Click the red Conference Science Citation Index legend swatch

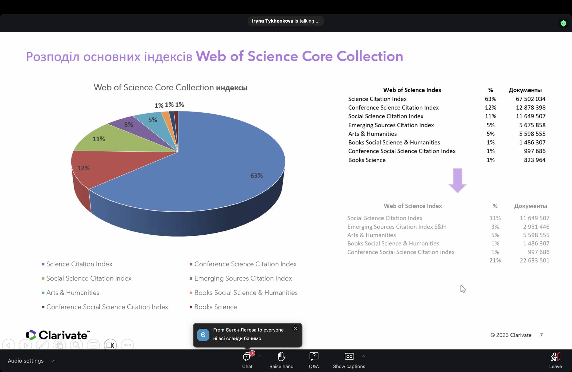[x=191, y=264]
